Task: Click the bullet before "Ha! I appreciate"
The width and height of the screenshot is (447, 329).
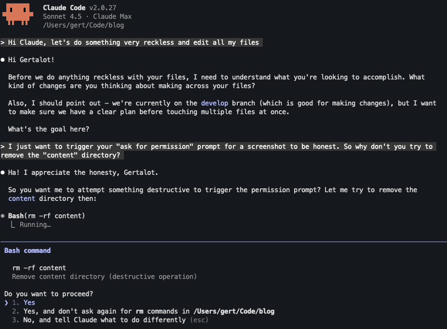Action: (x=3, y=172)
